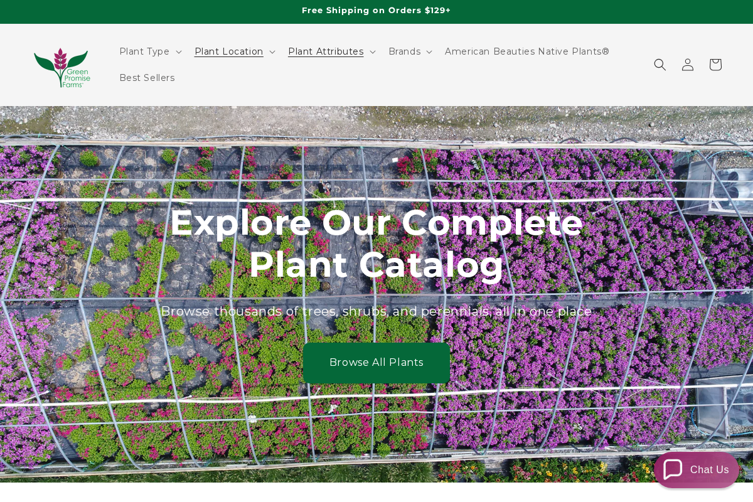Click the Green Promise Farms logo
753x502 pixels.
[61, 67]
